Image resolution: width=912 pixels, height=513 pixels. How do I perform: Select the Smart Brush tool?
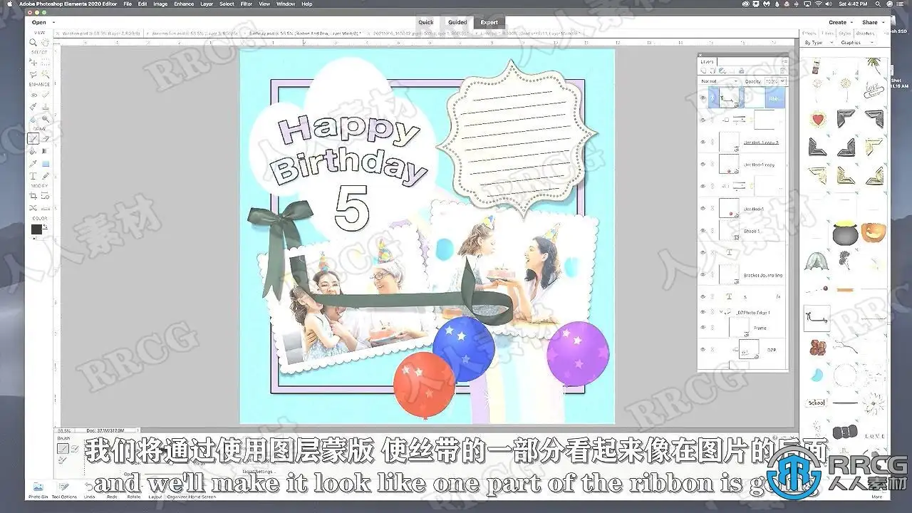[x=33, y=106]
